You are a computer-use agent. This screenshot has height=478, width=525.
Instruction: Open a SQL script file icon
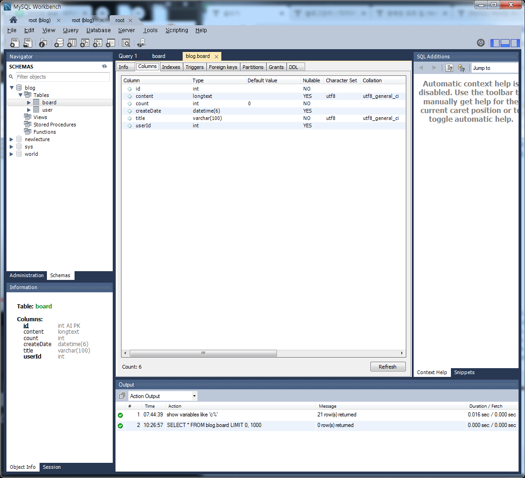tap(28, 43)
